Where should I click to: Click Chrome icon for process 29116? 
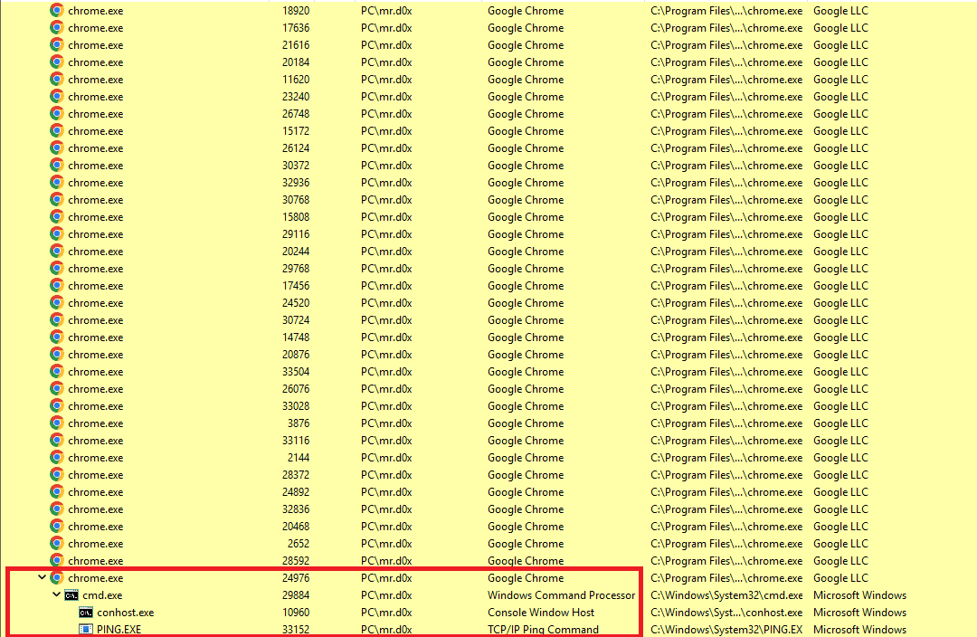(x=57, y=233)
